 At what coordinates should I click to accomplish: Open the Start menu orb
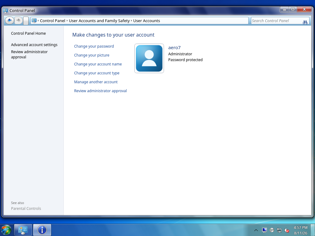click(x=6, y=230)
